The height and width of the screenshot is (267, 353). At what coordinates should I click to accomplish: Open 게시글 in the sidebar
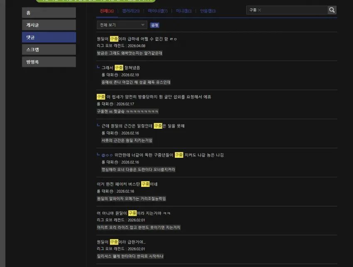click(49, 25)
